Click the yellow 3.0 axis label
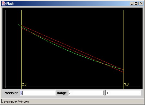This screenshot has height=105, width=145. click(126, 84)
